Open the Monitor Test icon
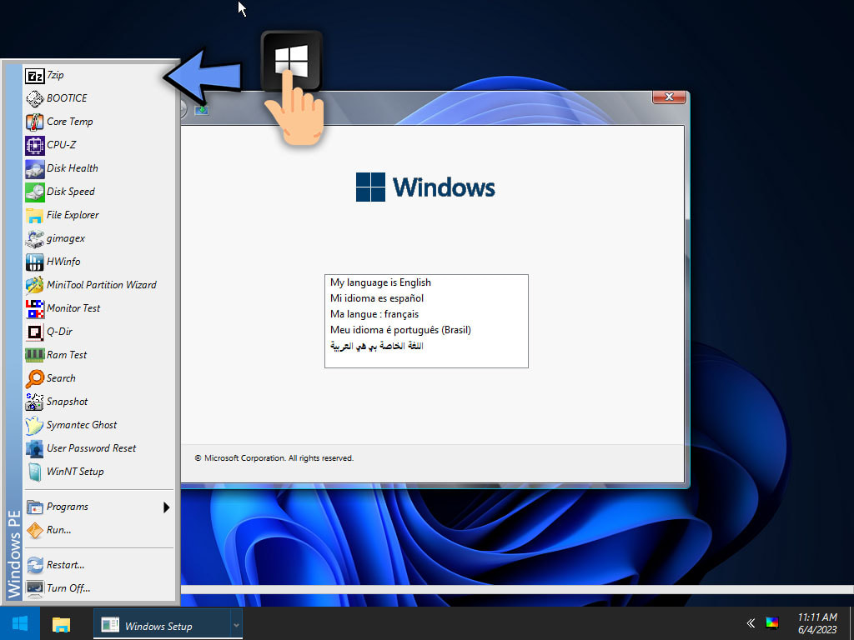 (34, 308)
